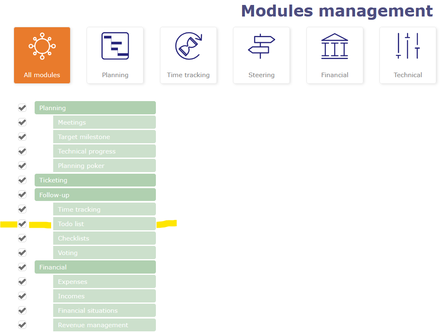Uncheck the Todo list checkbox
Image resolution: width=440 pixels, height=333 pixels.
pyautogui.click(x=22, y=224)
